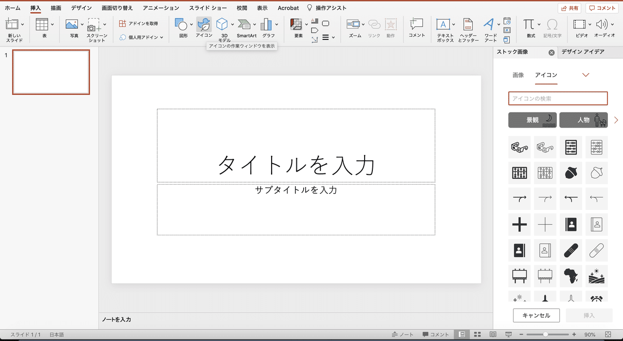
Task: Click アドインを取得 button
Action: [x=139, y=23]
